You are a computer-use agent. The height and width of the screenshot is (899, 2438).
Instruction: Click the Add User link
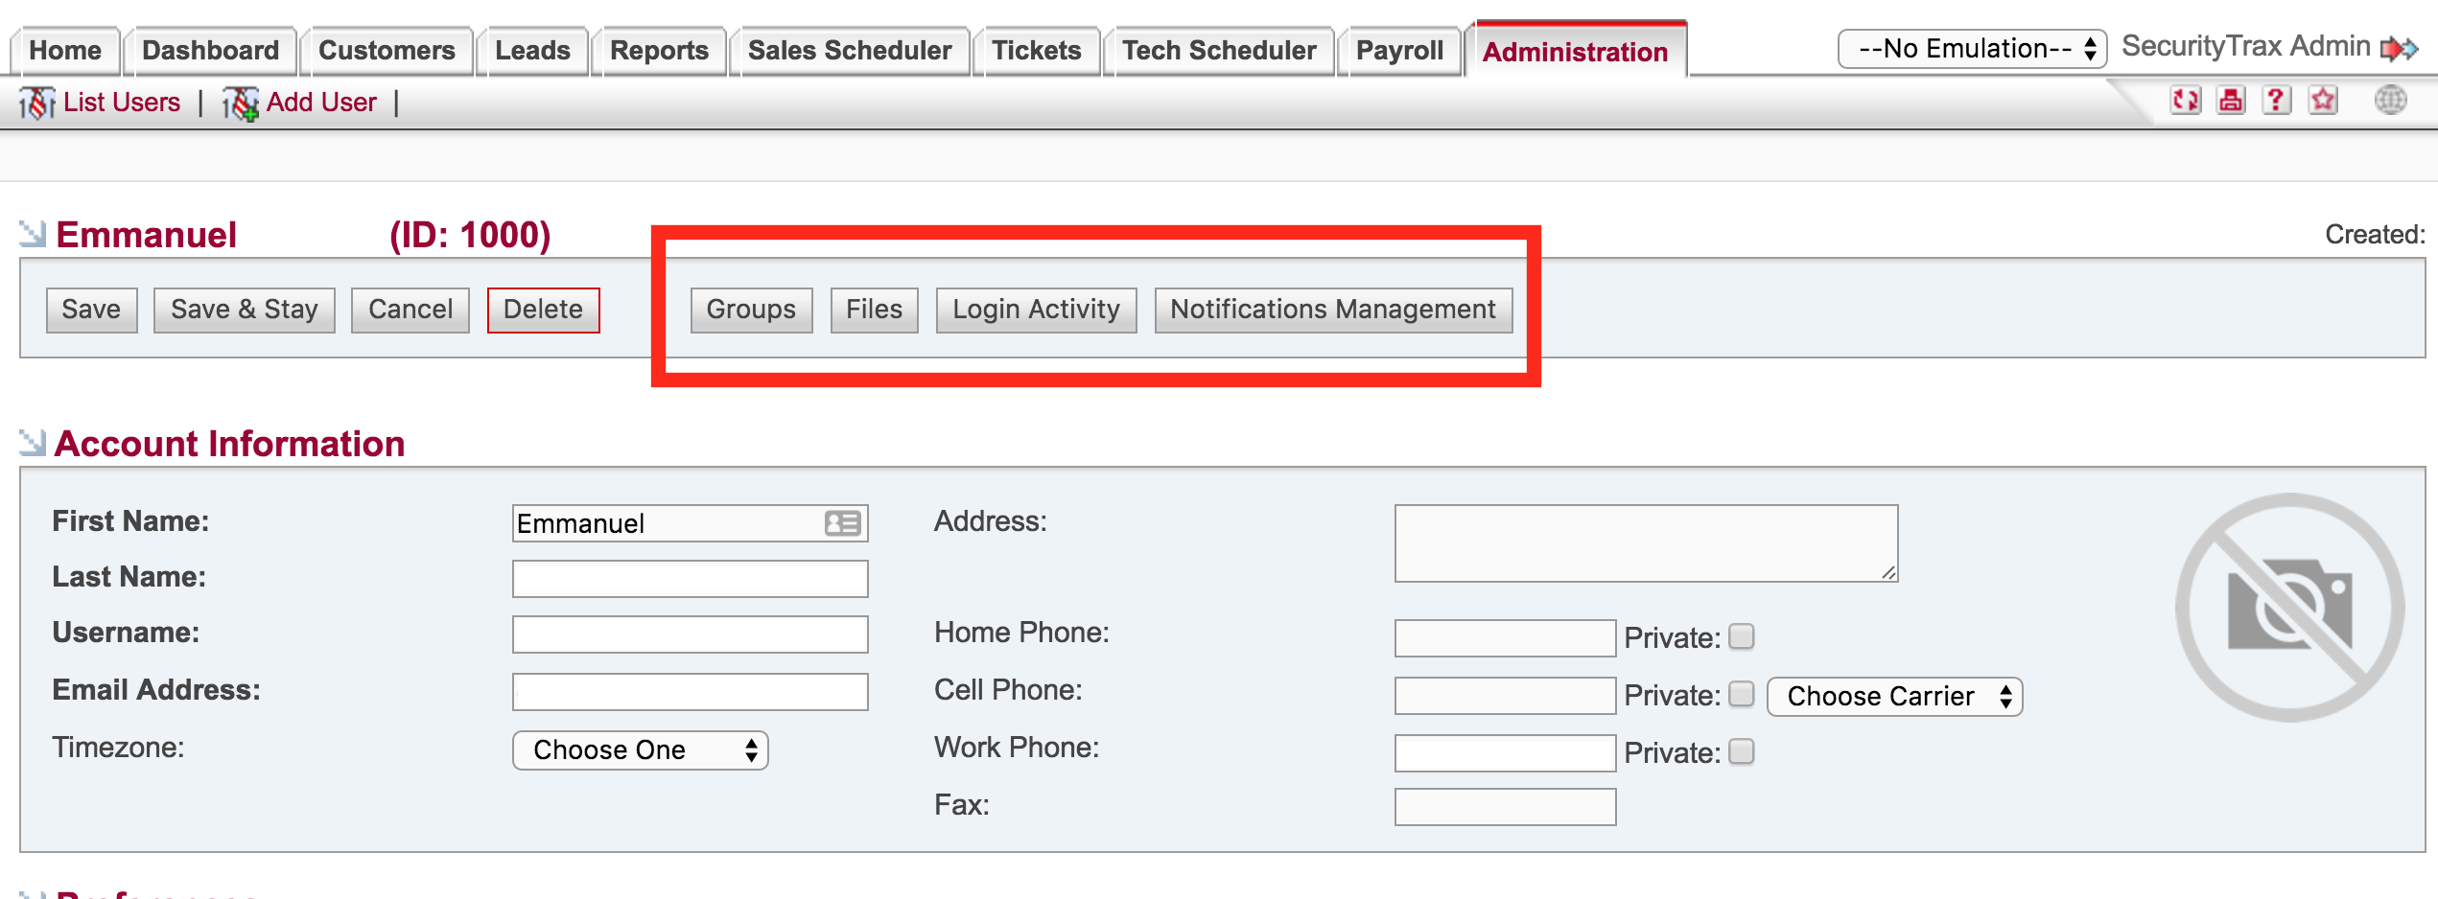click(x=320, y=103)
